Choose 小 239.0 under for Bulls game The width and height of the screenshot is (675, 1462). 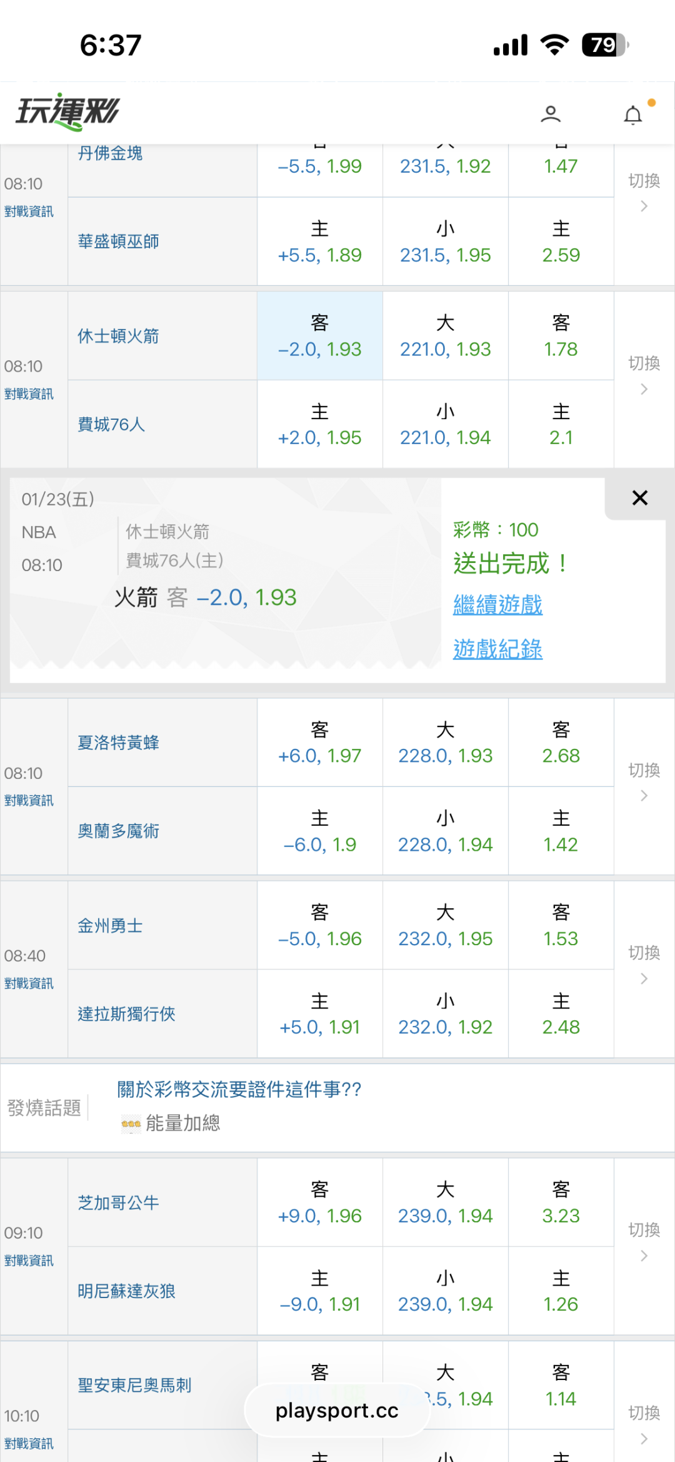445,1291
